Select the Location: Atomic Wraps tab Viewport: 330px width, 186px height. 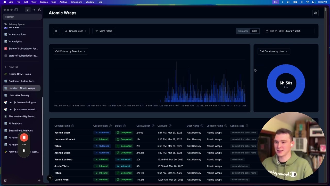pyautogui.click(x=22, y=88)
